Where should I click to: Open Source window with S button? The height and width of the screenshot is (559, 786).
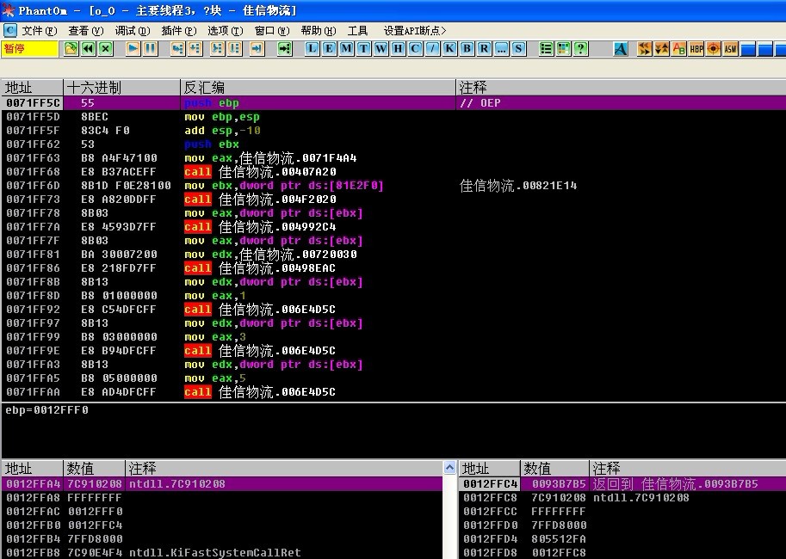(x=518, y=48)
